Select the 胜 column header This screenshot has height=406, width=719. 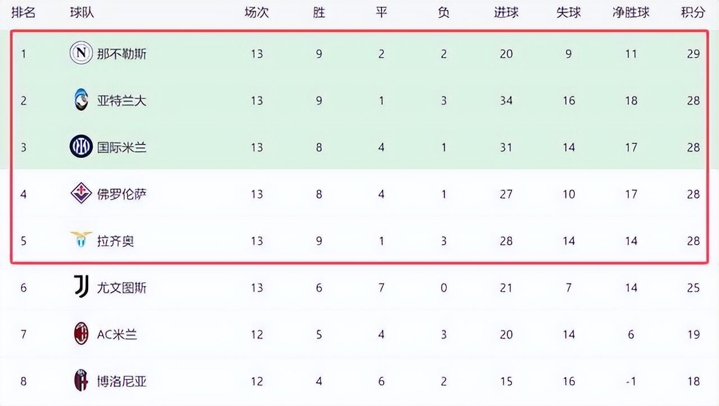(x=319, y=12)
